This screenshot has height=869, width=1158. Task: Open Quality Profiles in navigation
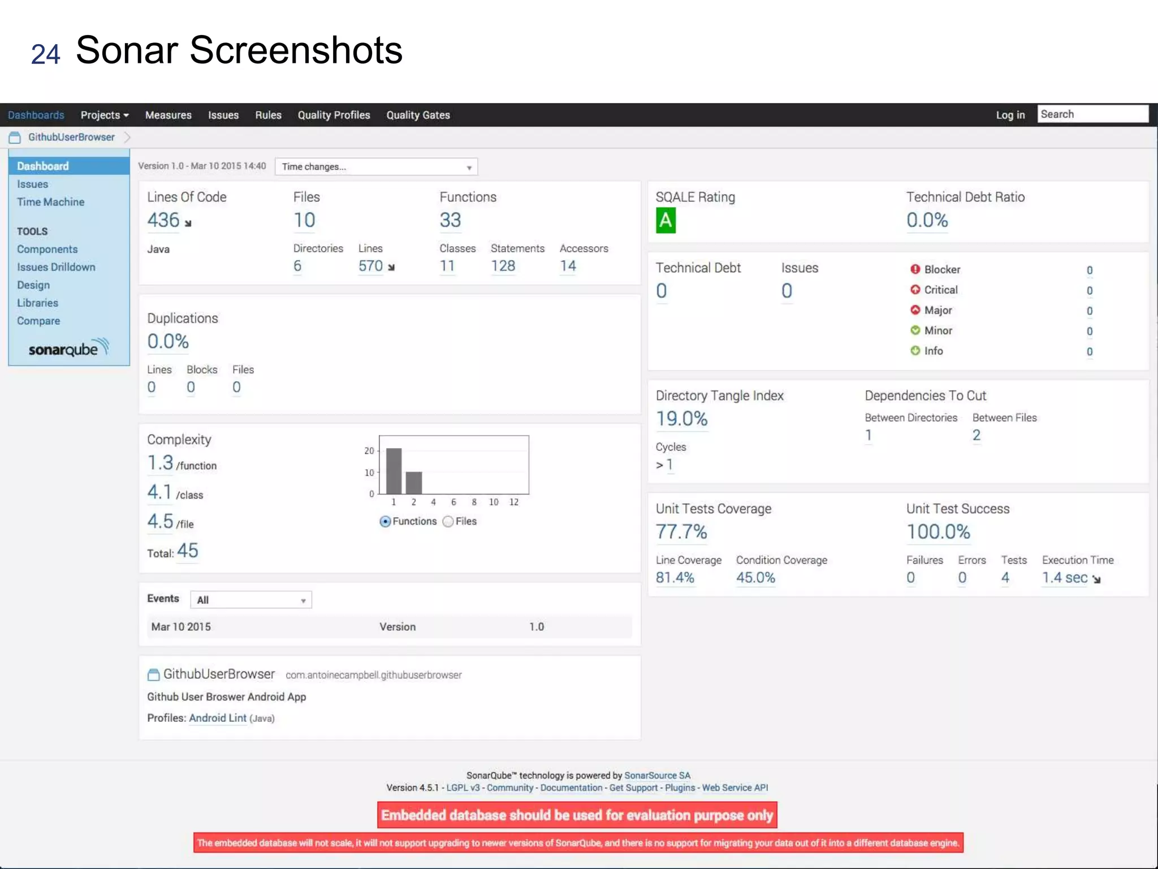click(x=334, y=115)
